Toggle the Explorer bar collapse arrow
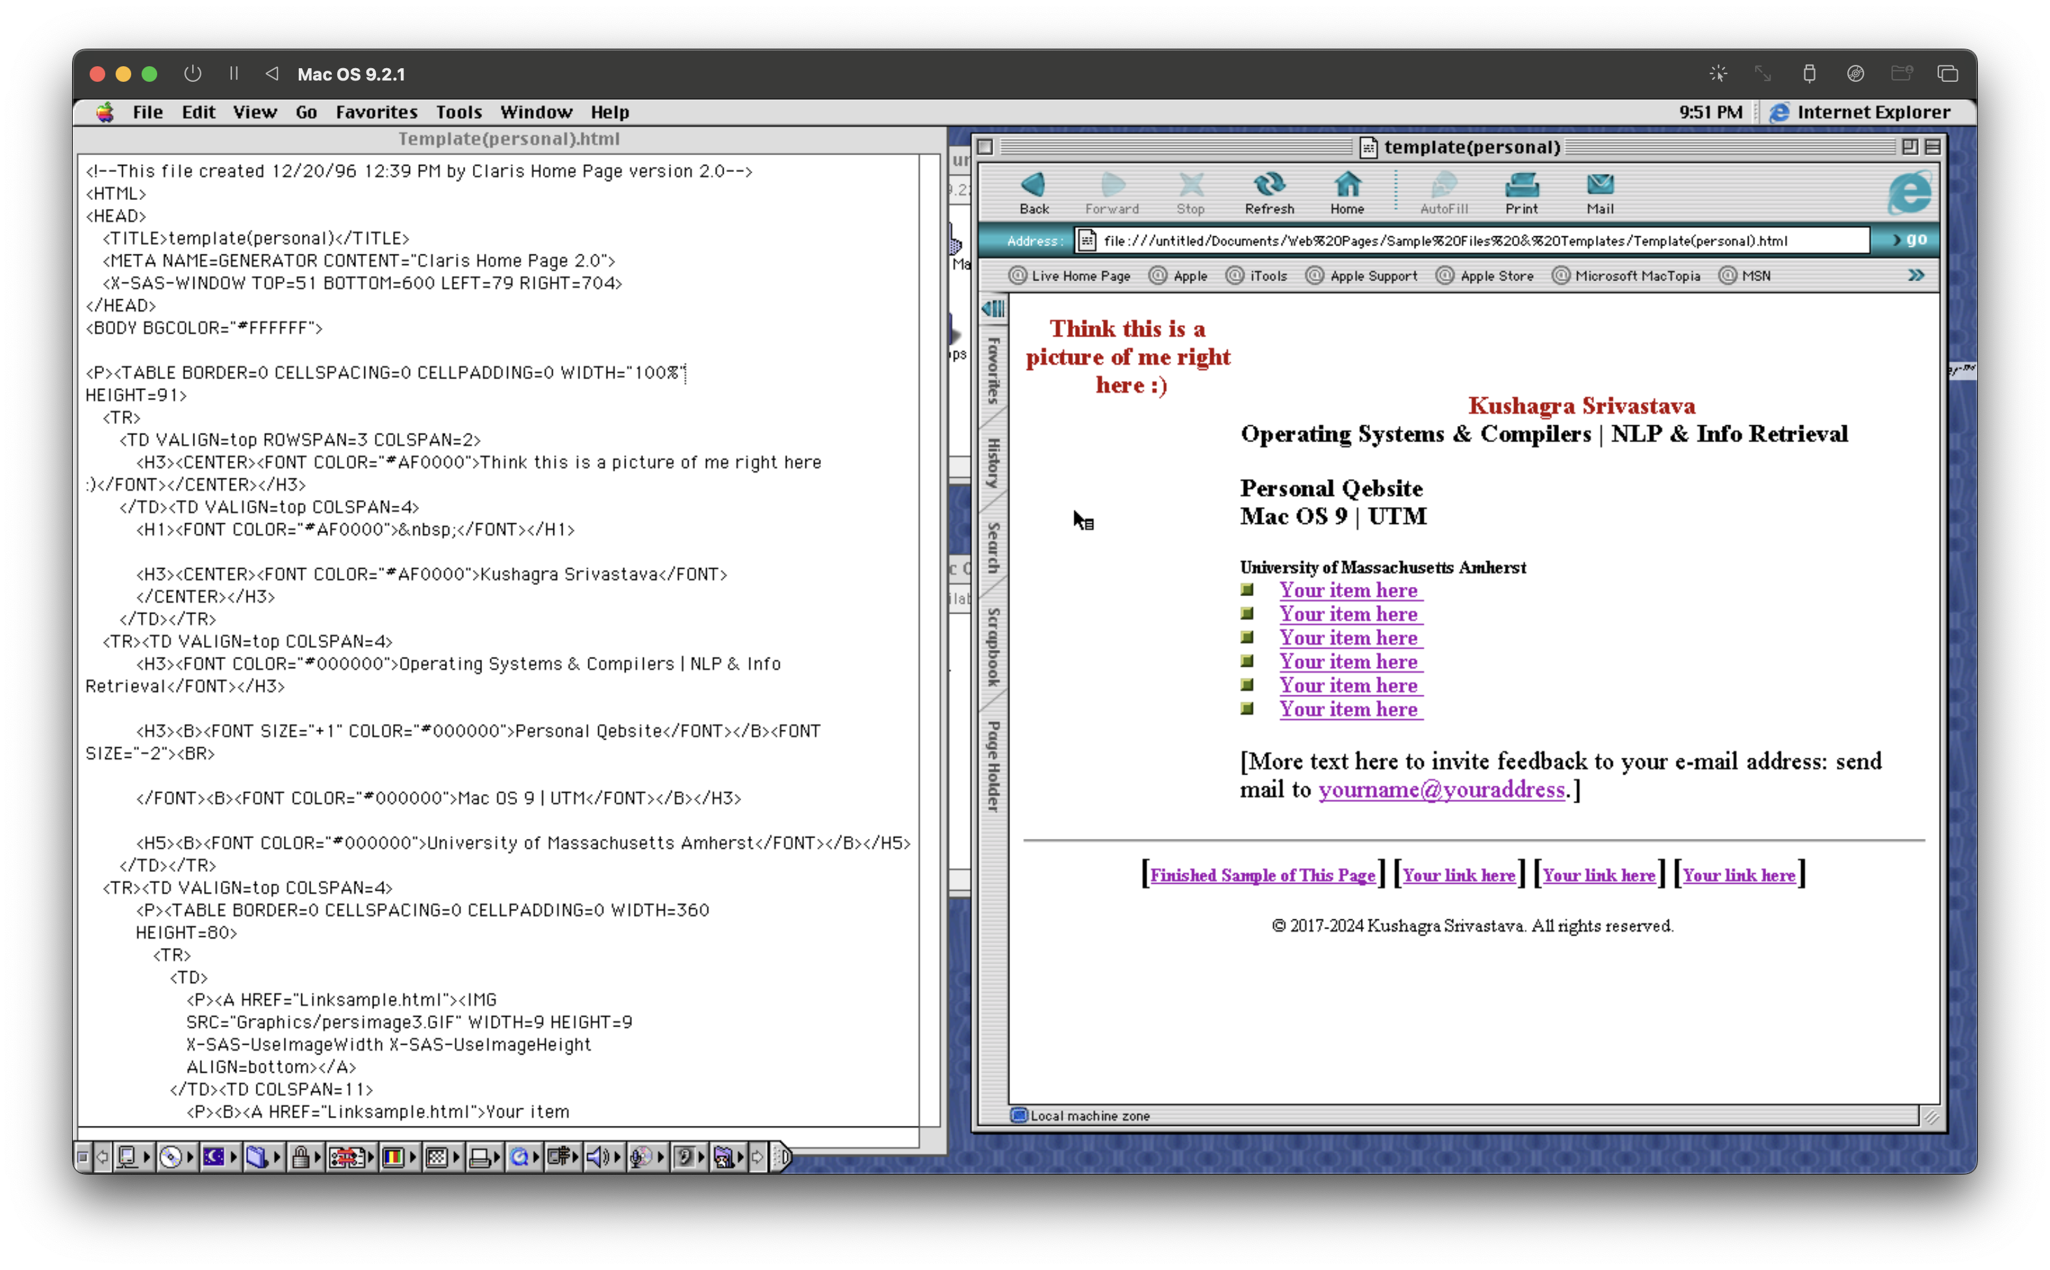Screen dimensions: 2050x1270 pos(993,308)
